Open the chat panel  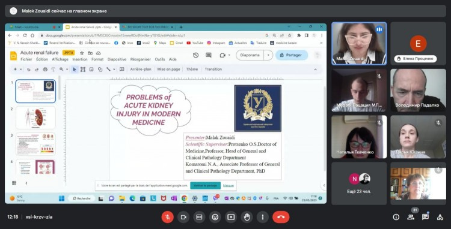(425, 217)
